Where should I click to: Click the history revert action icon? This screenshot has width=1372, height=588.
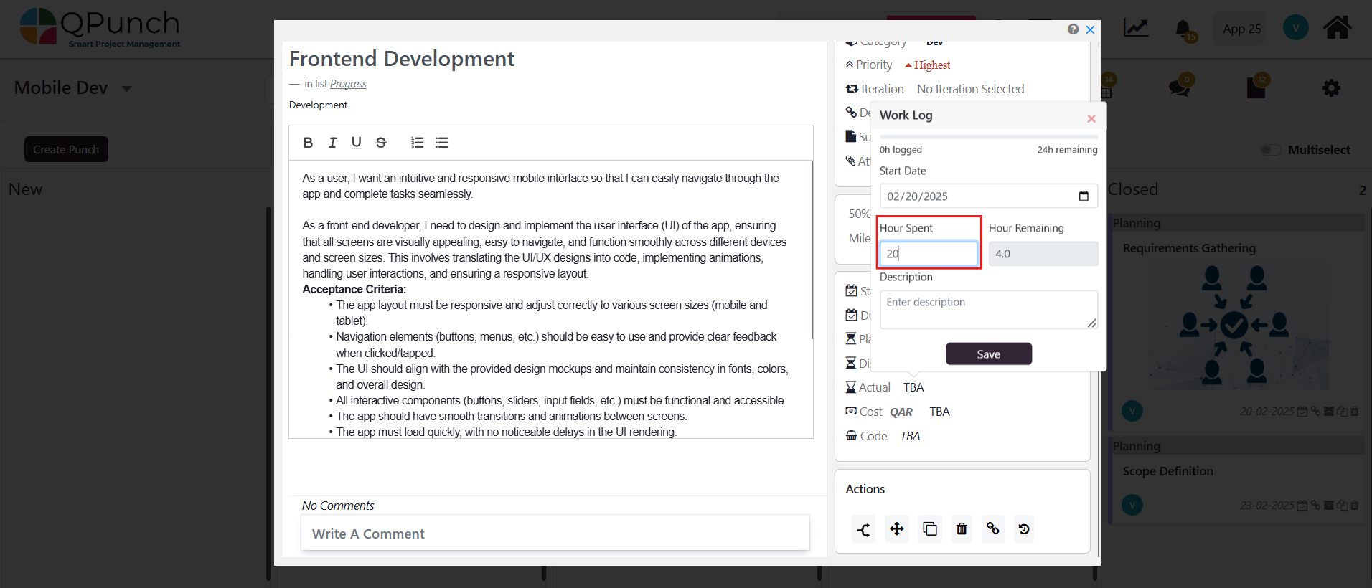[1024, 529]
